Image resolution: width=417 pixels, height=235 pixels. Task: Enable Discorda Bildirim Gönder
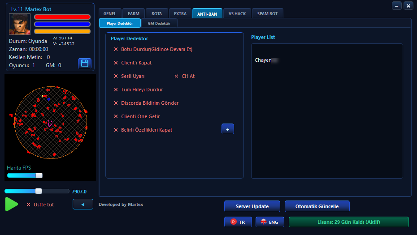pyautogui.click(x=146, y=103)
